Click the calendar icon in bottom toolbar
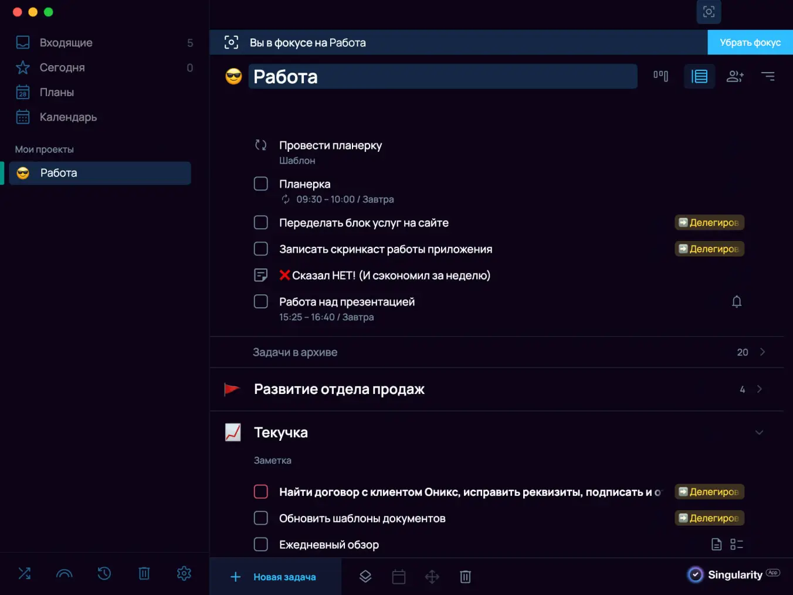 (399, 577)
